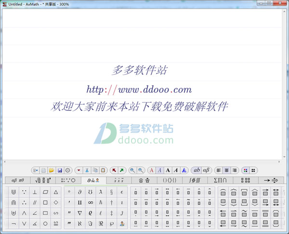The height and width of the screenshot is (234, 289).
Task: Open the matrix grid templates tab
Action: 246,180
